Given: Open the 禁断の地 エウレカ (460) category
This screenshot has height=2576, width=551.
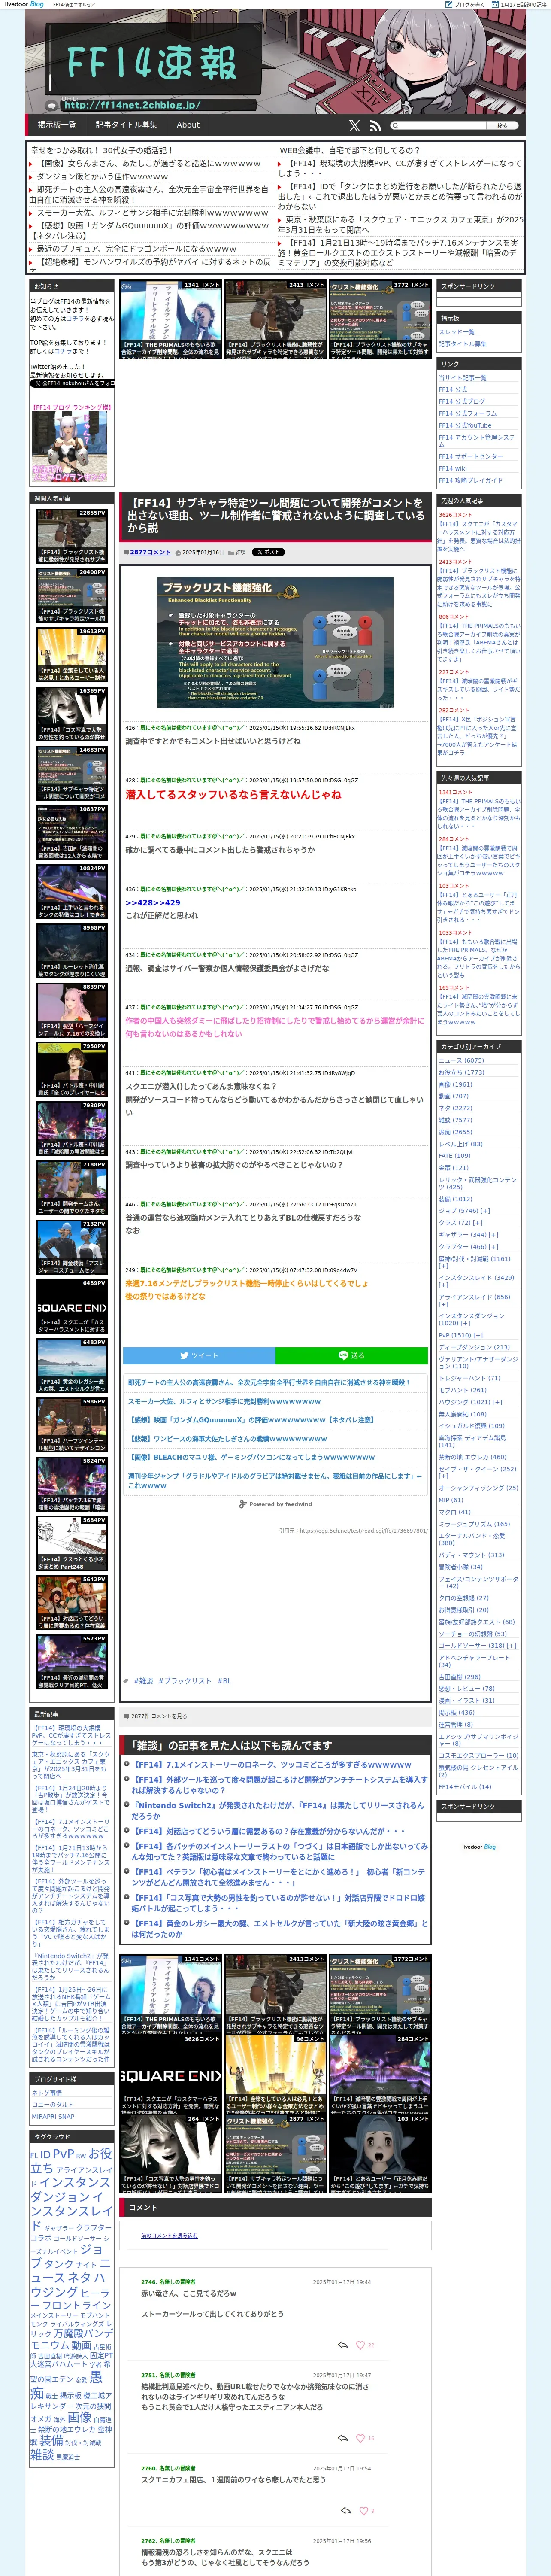Looking at the screenshot, I should click(x=472, y=1457).
